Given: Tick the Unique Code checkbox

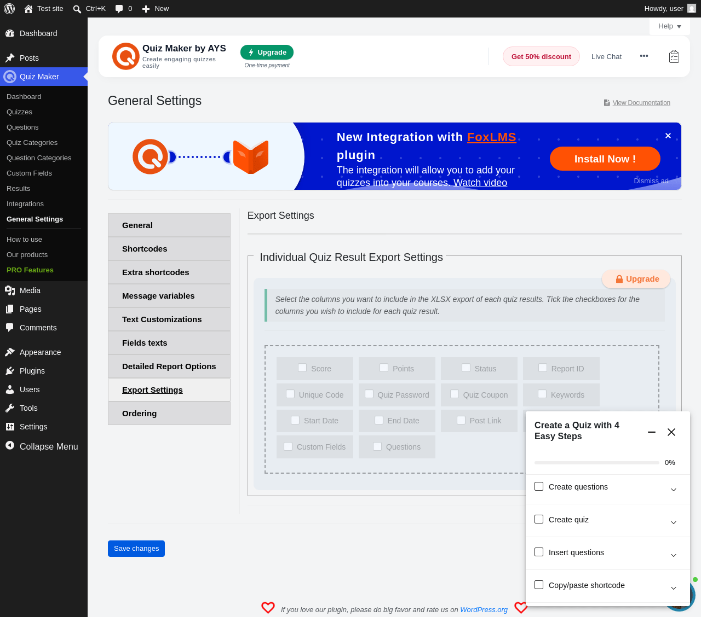Looking at the screenshot, I should pos(290,394).
